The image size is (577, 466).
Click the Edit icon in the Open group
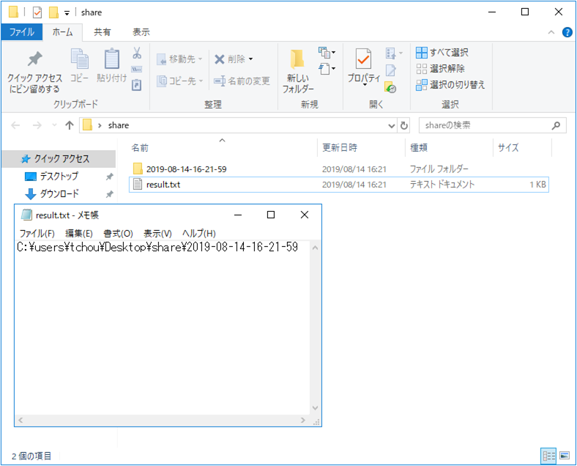click(x=390, y=70)
